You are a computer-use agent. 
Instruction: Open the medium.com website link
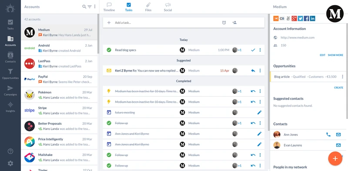tap(298, 38)
